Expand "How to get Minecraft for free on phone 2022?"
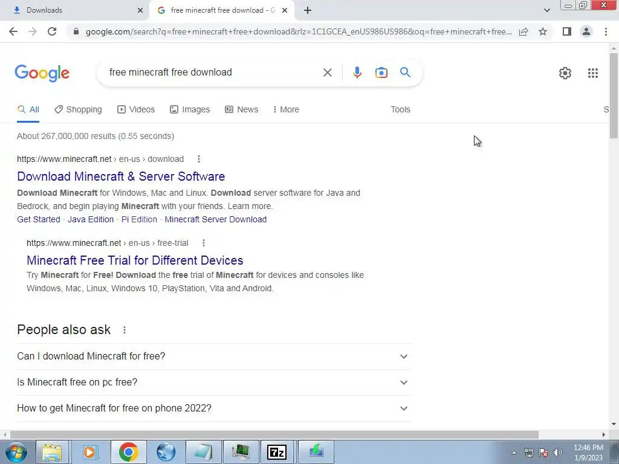This screenshot has width=619, height=464. pyautogui.click(x=213, y=408)
